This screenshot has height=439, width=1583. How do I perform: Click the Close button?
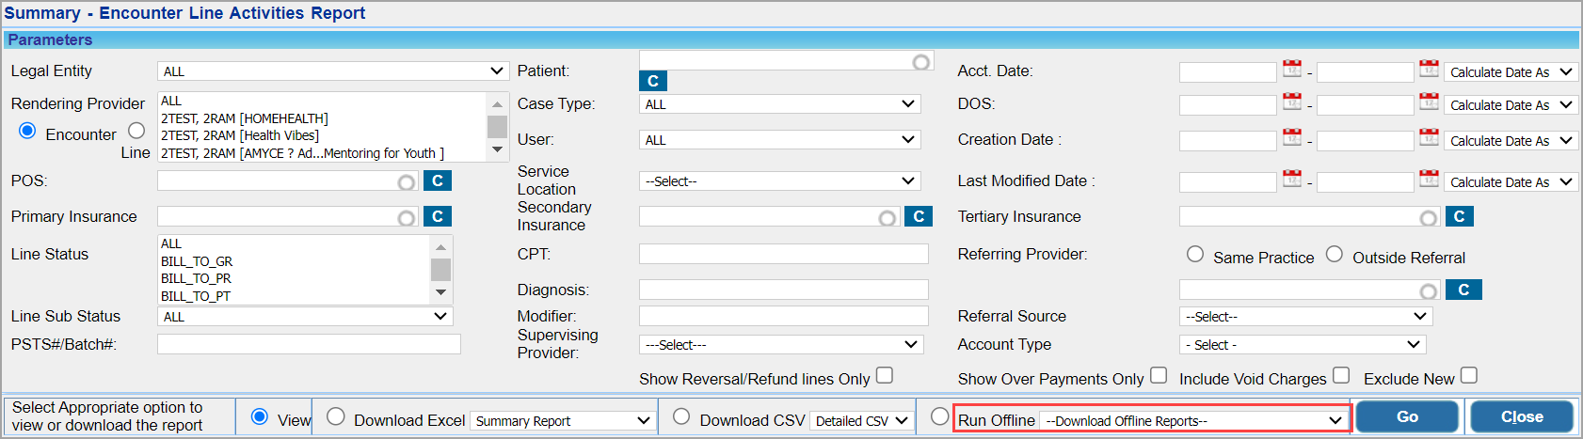pyautogui.click(x=1521, y=416)
